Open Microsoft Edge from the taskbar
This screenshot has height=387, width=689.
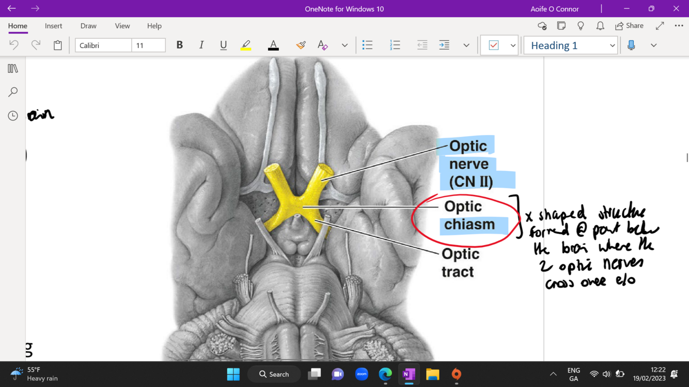[x=385, y=374]
